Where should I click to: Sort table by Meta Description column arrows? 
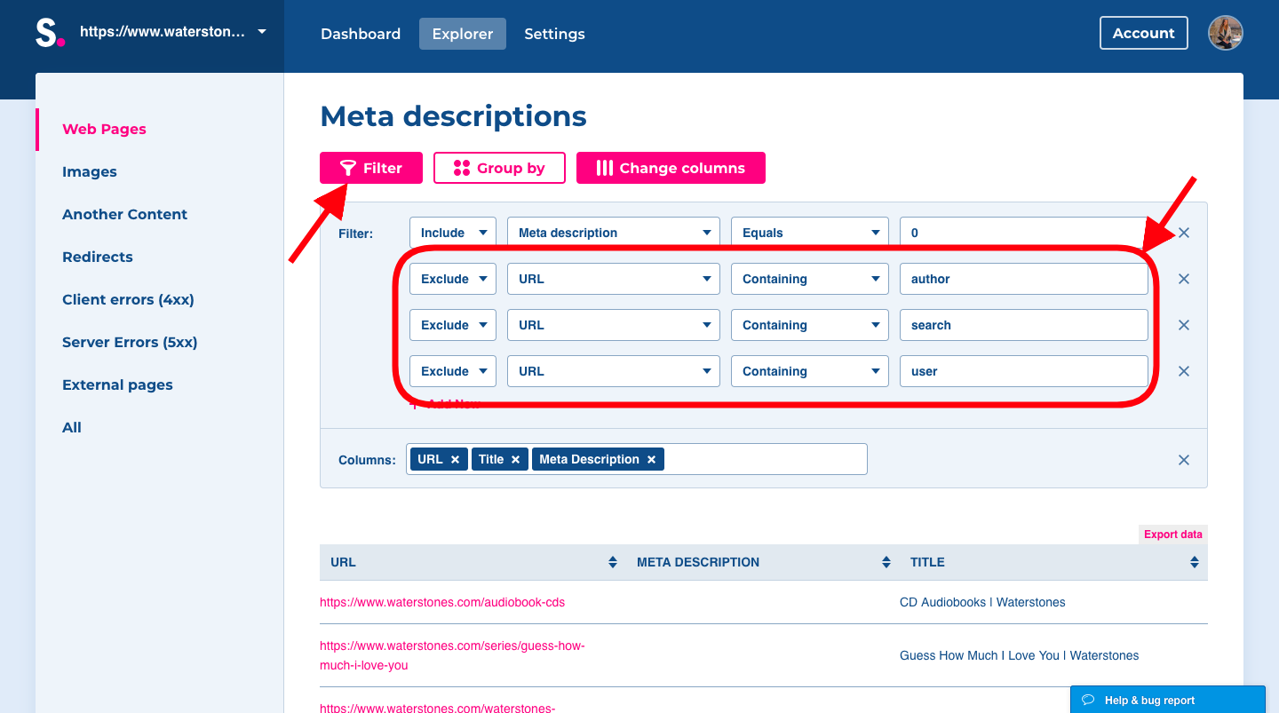[x=886, y=562]
